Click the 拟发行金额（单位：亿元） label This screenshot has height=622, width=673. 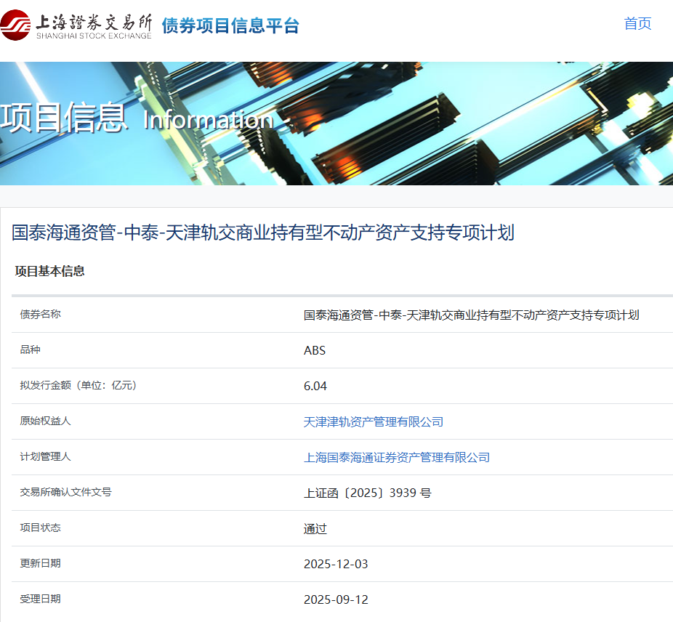[x=78, y=385]
